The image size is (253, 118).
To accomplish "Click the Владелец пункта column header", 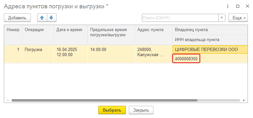I will coord(210,30).
